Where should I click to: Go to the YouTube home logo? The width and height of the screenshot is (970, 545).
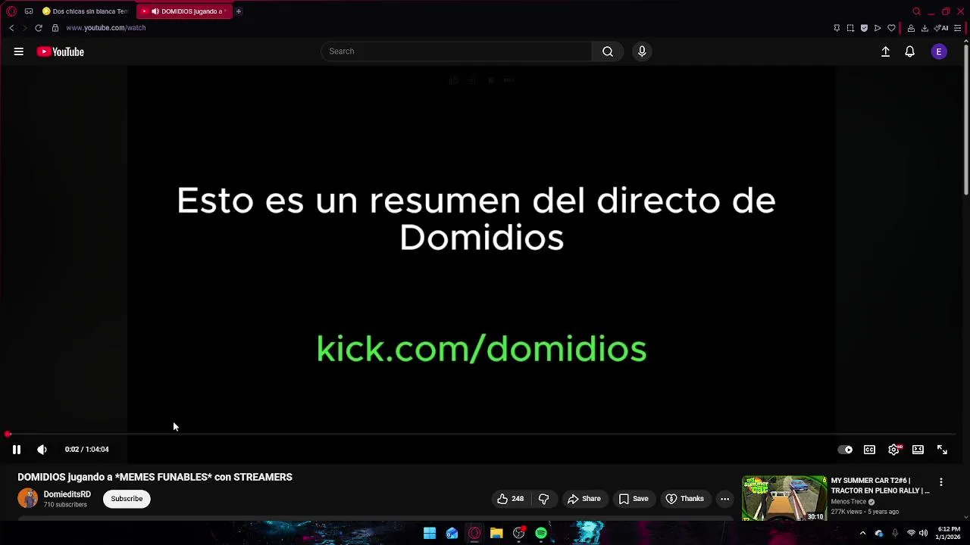[61, 51]
